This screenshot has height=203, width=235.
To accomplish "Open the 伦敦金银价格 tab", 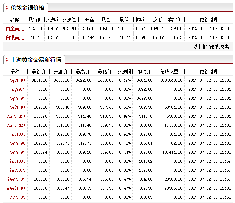I will [27, 8].
